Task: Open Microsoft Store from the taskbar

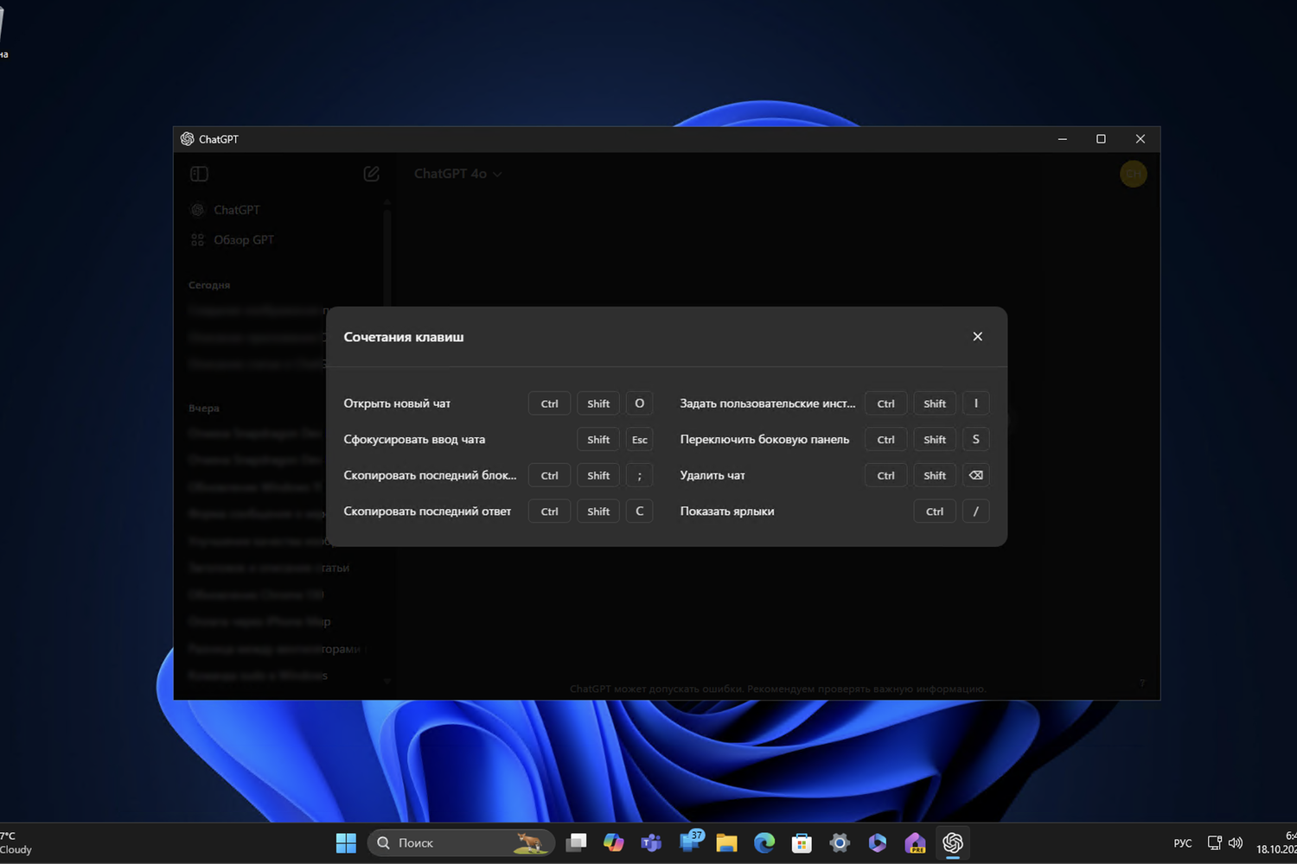Action: tap(802, 842)
